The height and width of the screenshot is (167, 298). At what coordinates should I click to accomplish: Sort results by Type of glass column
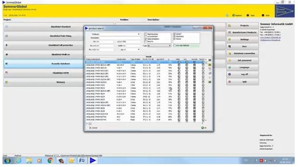point(136,59)
